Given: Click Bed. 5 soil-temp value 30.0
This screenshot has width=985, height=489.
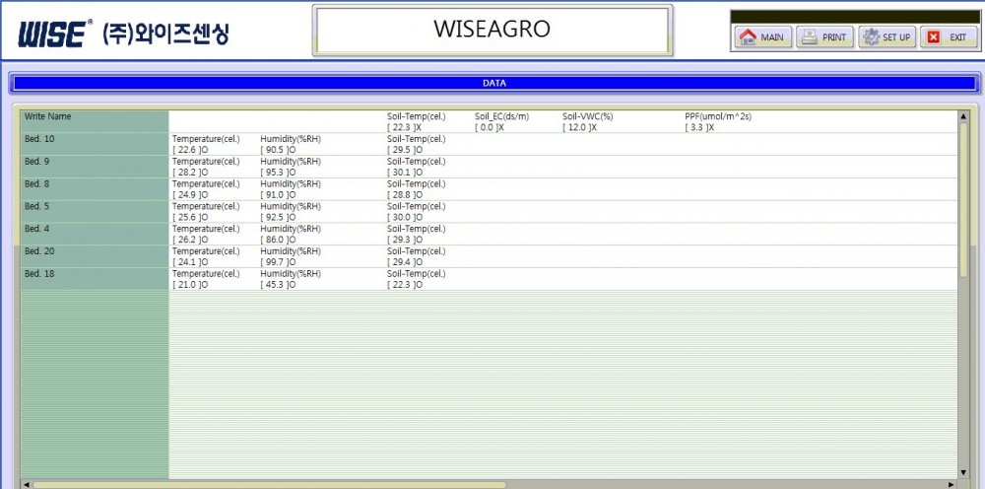Looking at the screenshot, I should click(404, 218).
